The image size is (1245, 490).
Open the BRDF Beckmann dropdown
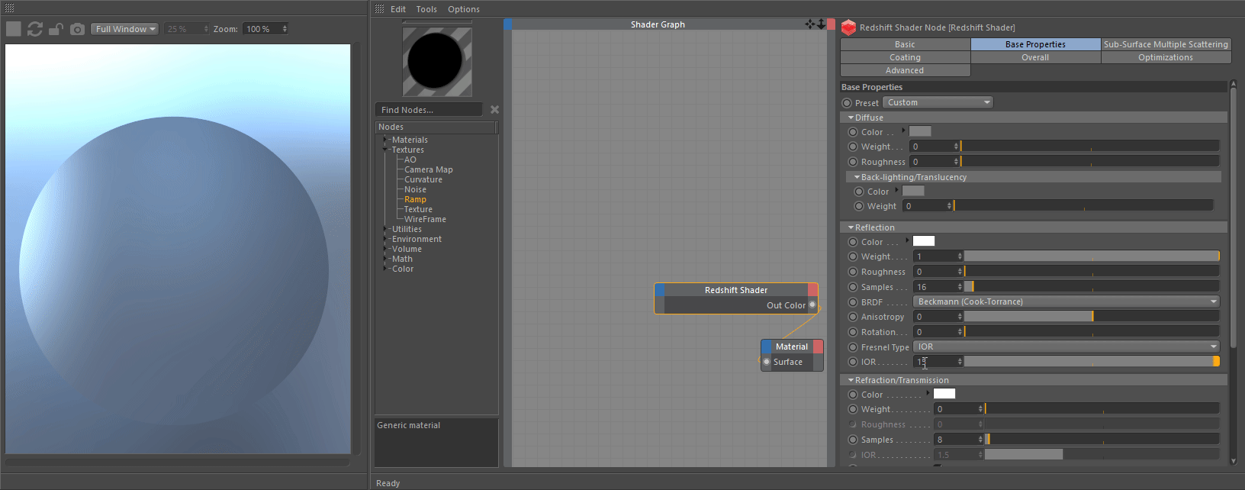(x=1066, y=301)
